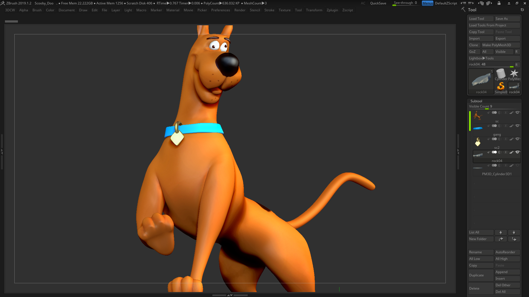Collapse the Subtool section header
The image size is (529, 297).
(x=476, y=101)
